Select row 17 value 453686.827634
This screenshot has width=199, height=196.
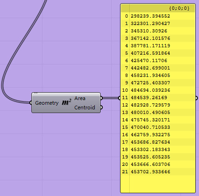coord(151,142)
